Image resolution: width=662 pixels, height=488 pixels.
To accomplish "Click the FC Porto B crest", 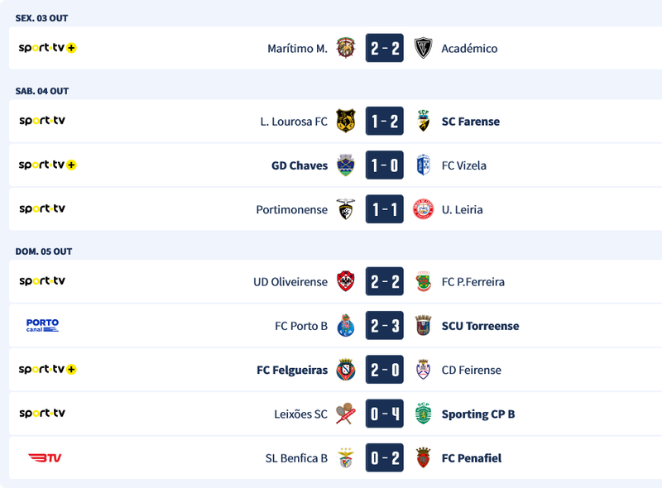I will pyautogui.click(x=346, y=326).
